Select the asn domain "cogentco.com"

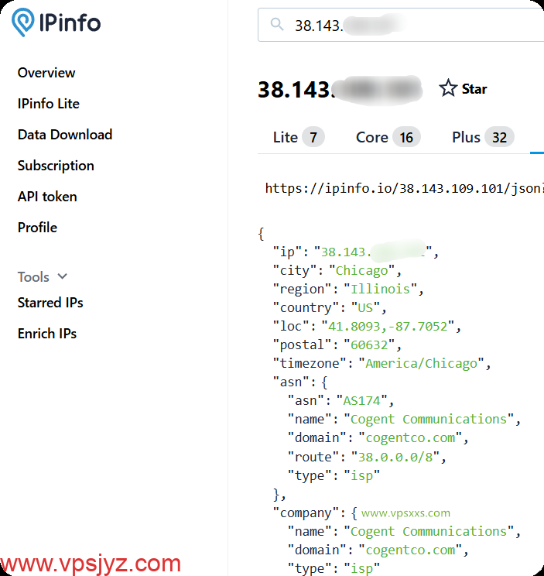(x=410, y=438)
